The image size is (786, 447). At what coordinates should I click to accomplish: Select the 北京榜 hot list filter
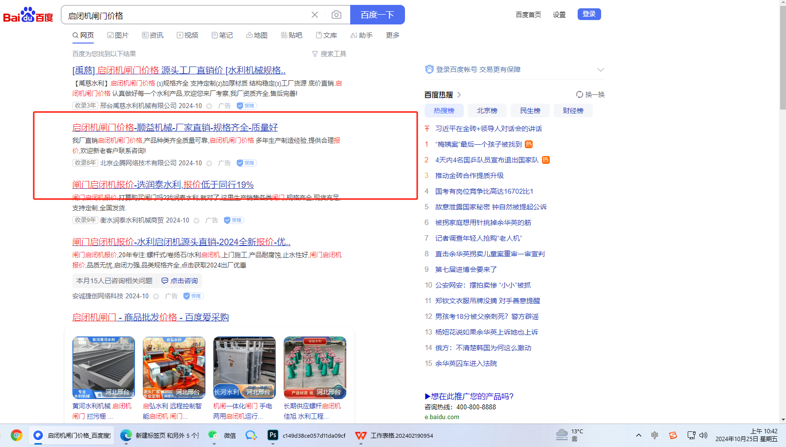pyautogui.click(x=487, y=111)
